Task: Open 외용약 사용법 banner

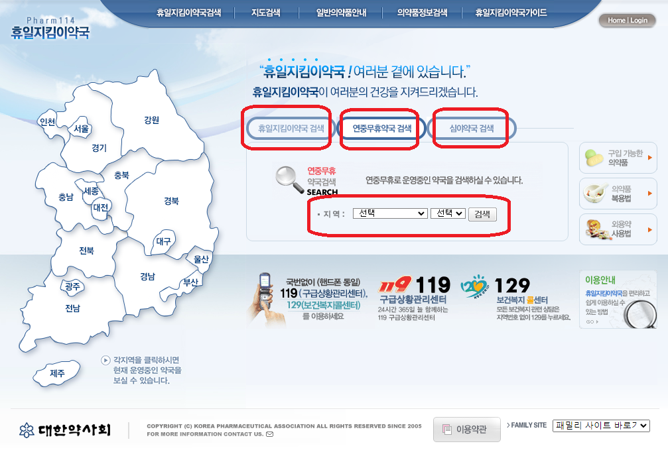Action: pos(618,229)
